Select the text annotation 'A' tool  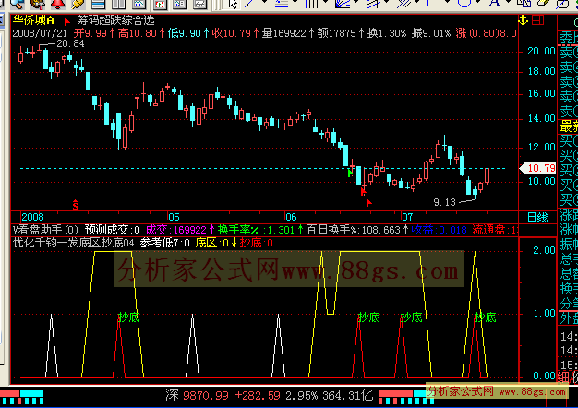[494, 3]
